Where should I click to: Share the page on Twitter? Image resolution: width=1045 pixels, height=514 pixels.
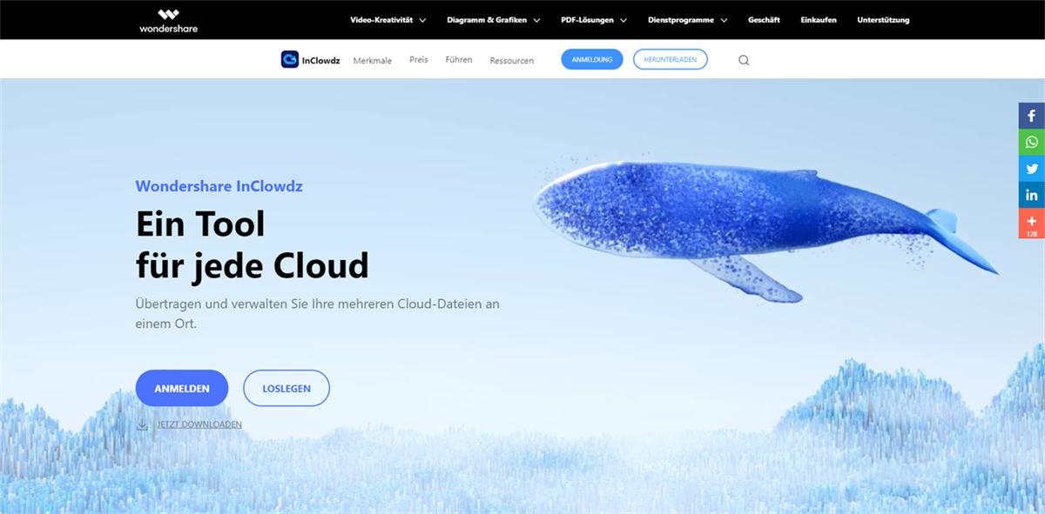coord(1032,169)
